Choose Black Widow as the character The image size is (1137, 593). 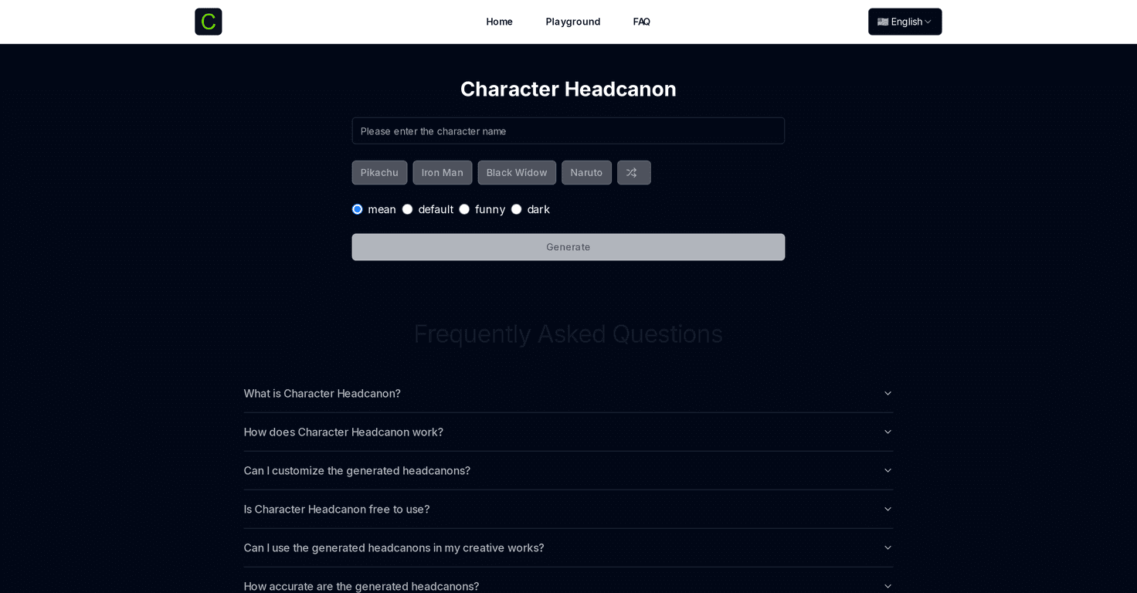(517, 172)
